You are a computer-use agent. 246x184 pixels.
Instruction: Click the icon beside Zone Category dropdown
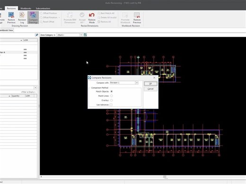pos(85,35)
